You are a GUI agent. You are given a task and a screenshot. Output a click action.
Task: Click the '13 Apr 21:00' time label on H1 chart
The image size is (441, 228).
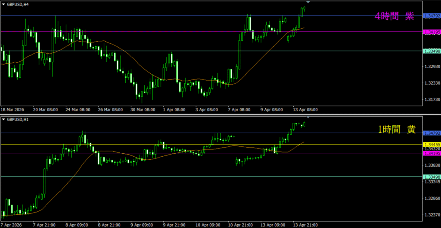305,225
